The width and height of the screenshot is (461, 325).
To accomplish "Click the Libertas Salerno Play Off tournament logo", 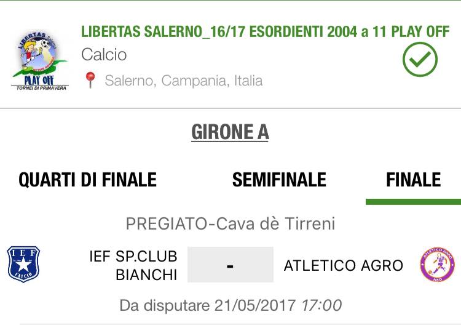I will [x=40, y=60].
